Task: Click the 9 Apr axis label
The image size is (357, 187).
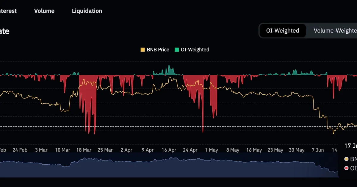Action: click(148, 150)
